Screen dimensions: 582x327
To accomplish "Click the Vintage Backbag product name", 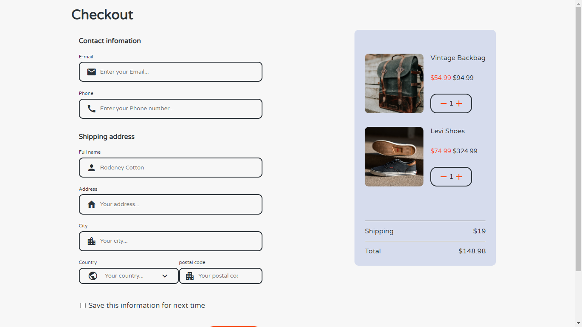I will coord(458,58).
